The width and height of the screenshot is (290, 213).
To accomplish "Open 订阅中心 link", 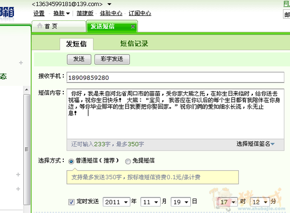I will [x=140, y=13].
